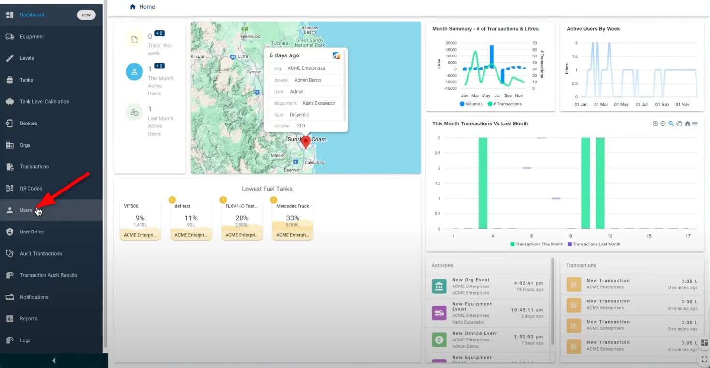This screenshot has width=710, height=368.
Task: Click the This Month Active Users icon
Action: [134, 72]
